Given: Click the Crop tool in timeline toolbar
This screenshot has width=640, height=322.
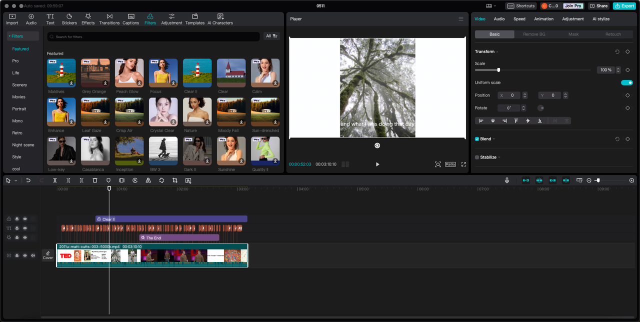Looking at the screenshot, I should point(175,180).
